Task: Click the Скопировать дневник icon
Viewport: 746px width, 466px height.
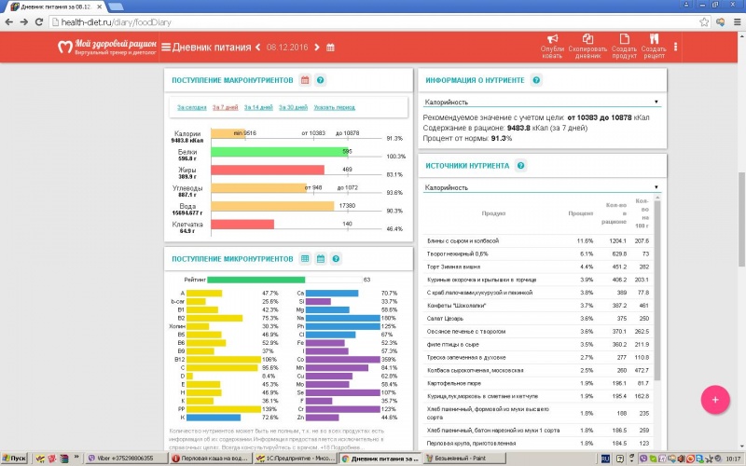Action: 587,40
